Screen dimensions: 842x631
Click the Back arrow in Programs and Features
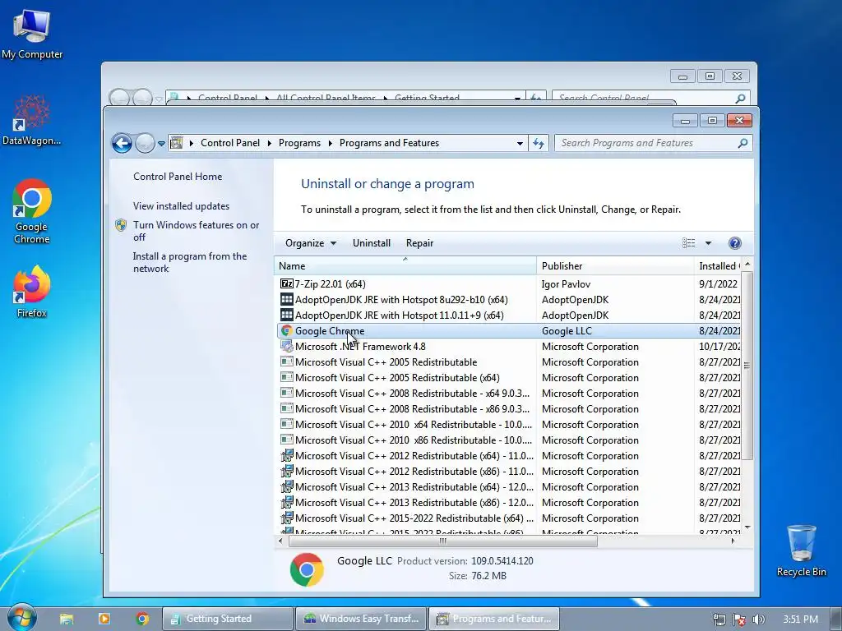pyautogui.click(x=122, y=143)
